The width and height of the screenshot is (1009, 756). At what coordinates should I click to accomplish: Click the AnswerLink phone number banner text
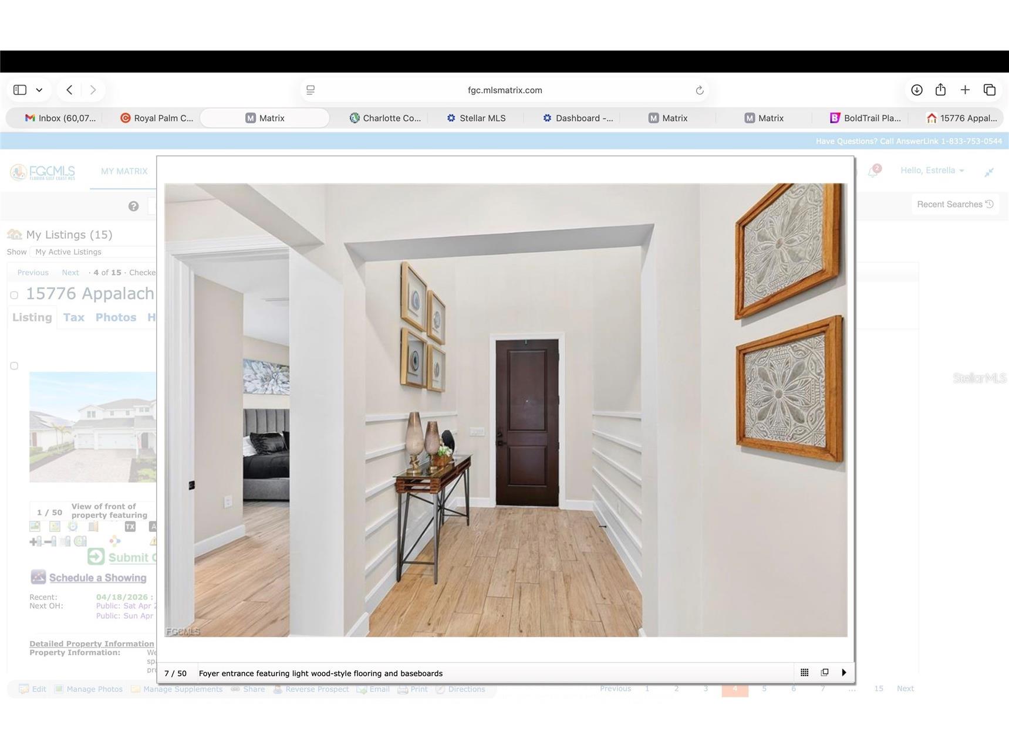pyautogui.click(x=909, y=141)
